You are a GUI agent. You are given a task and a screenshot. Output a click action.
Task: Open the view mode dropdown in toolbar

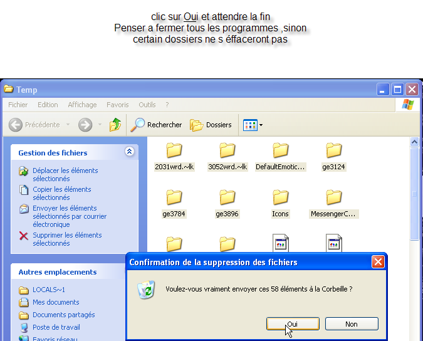pyautogui.click(x=261, y=125)
